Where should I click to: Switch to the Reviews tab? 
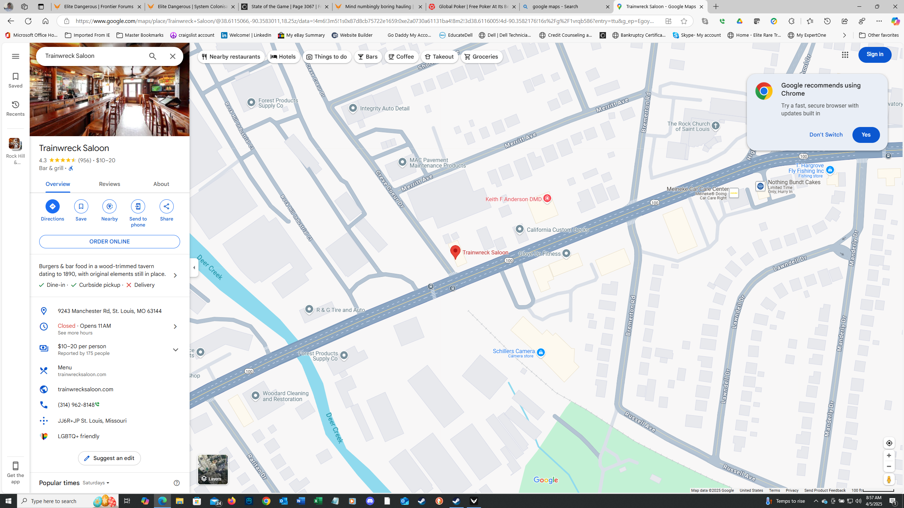109,184
